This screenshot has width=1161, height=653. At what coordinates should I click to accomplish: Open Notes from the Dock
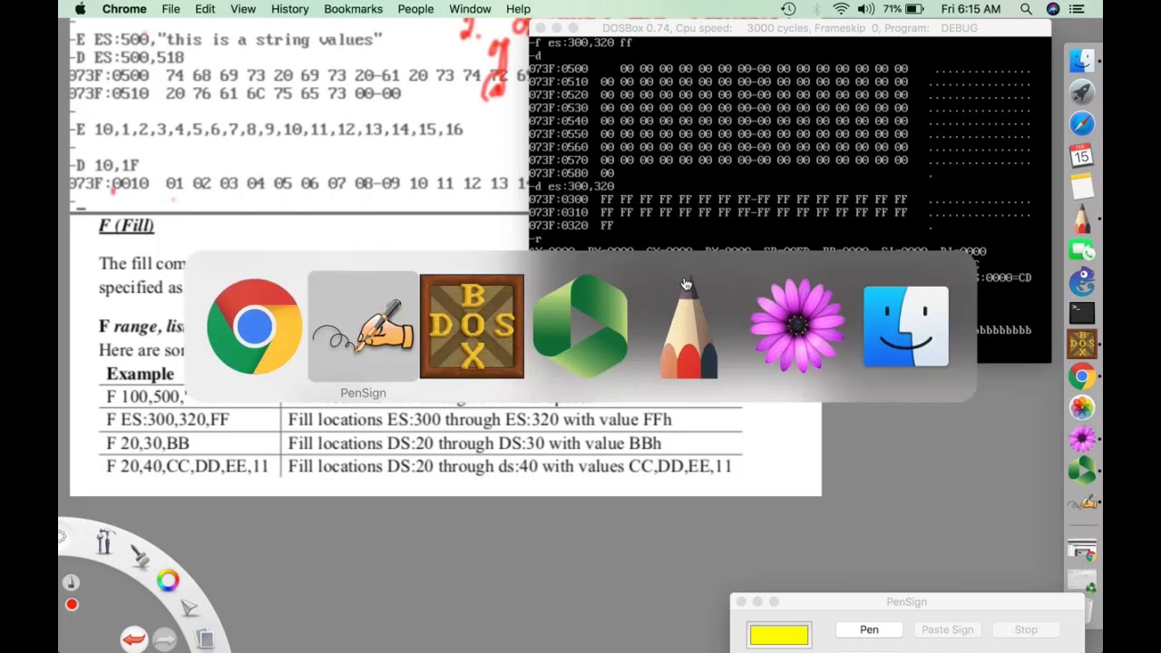(1082, 187)
